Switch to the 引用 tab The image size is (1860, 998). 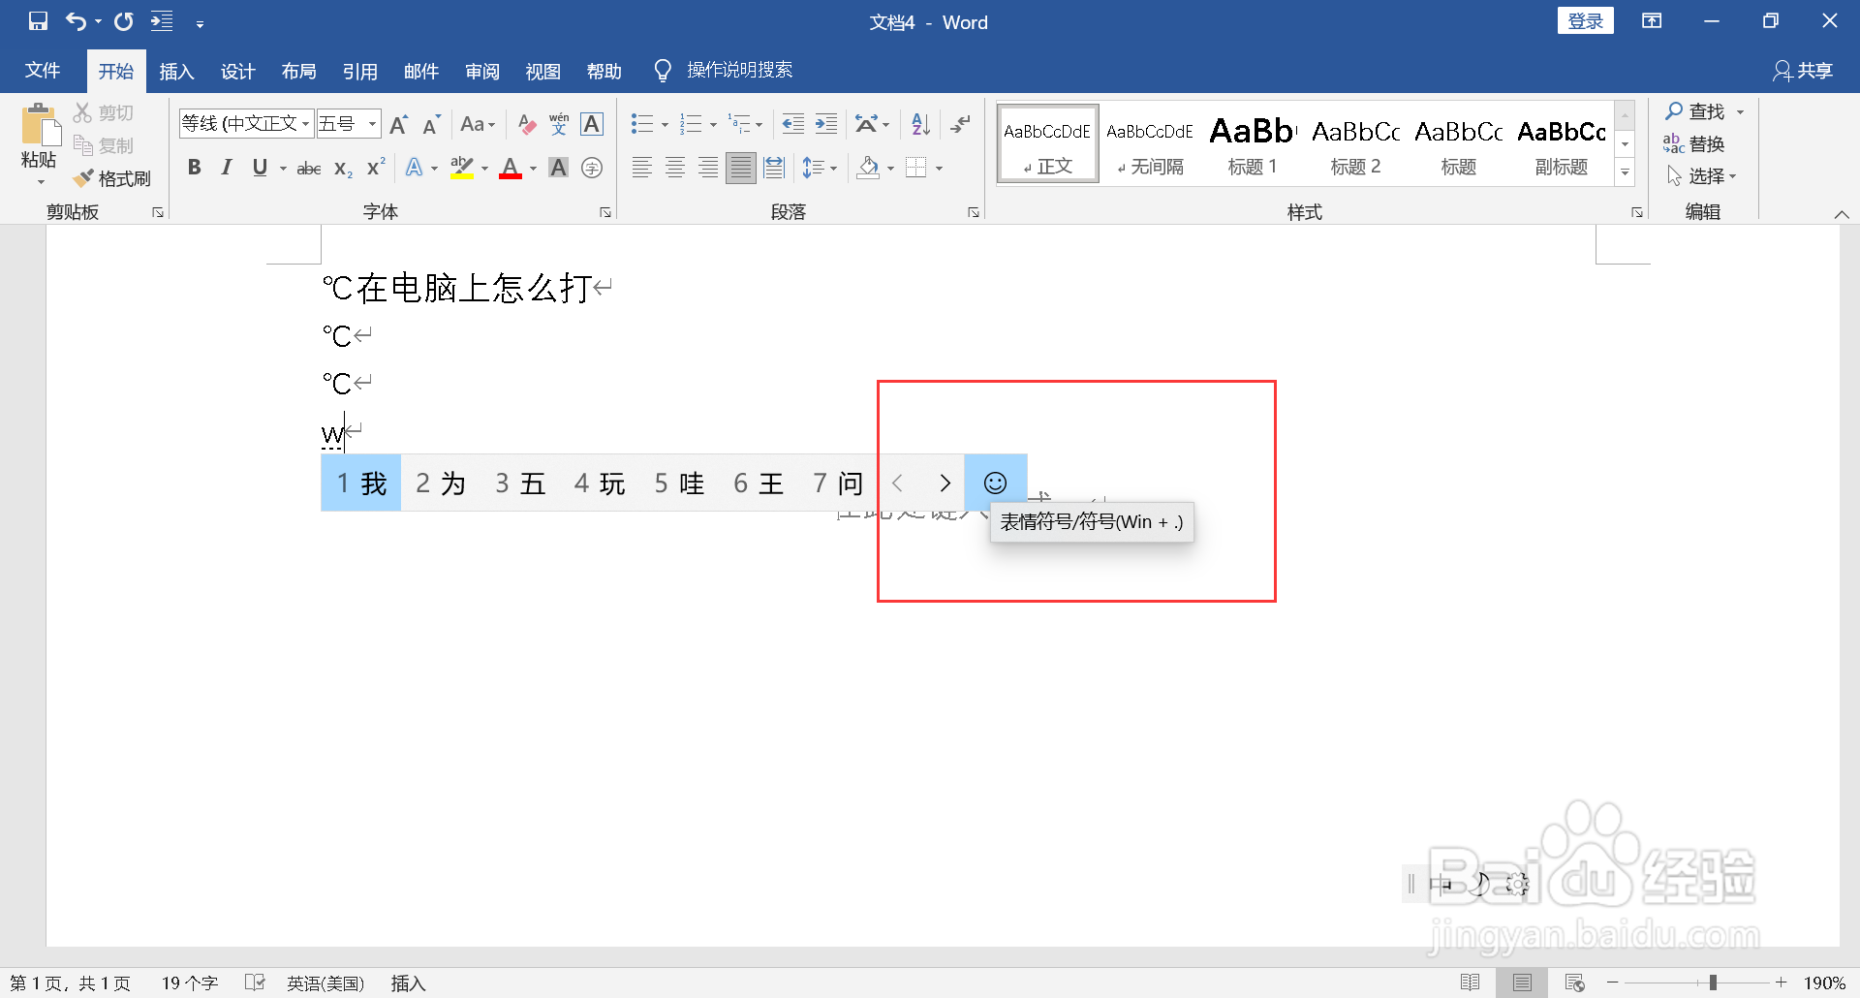click(x=359, y=71)
